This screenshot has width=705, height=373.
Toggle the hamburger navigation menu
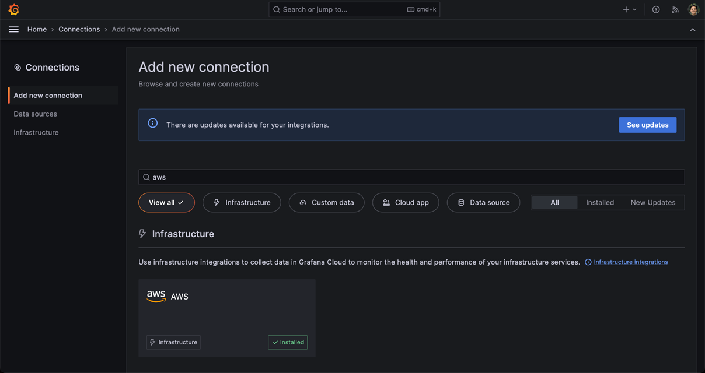point(14,29)
